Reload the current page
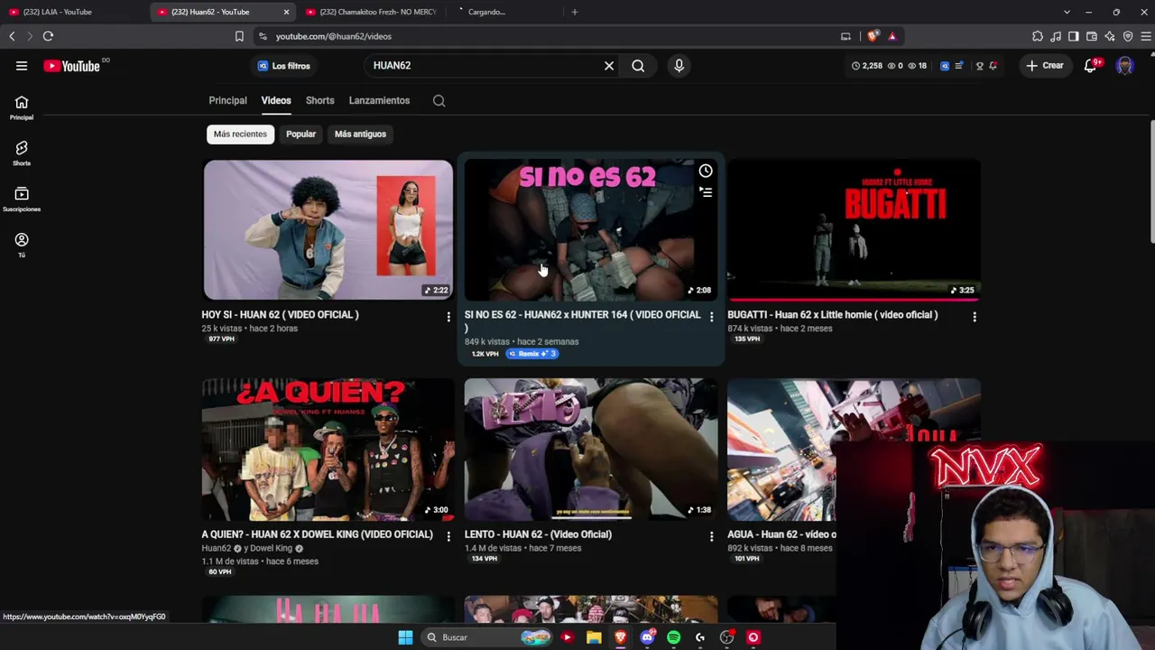The height and width of the screenshot is (650, 1155). (48, 36)
